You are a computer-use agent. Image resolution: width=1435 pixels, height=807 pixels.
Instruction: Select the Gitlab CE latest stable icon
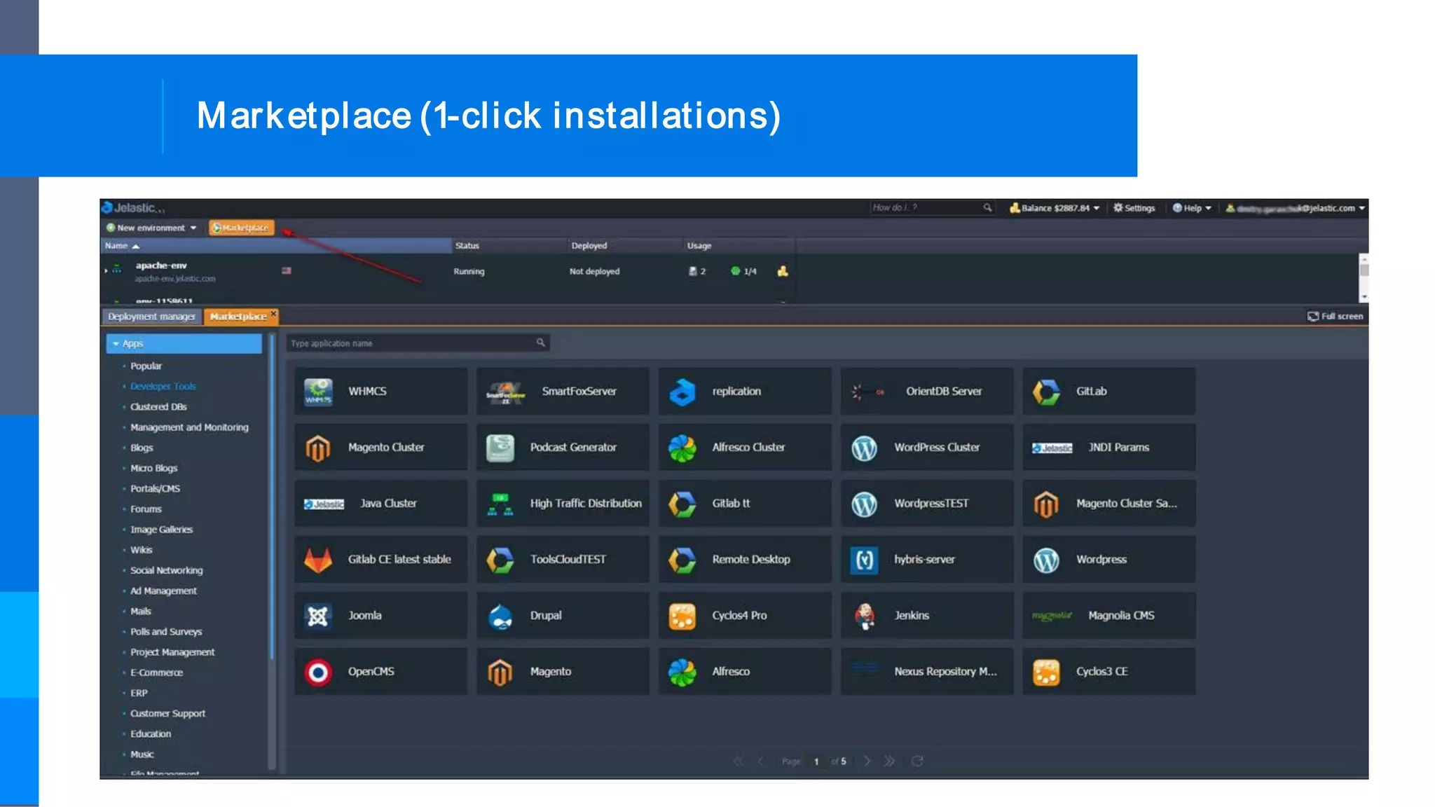coord(318,560)
